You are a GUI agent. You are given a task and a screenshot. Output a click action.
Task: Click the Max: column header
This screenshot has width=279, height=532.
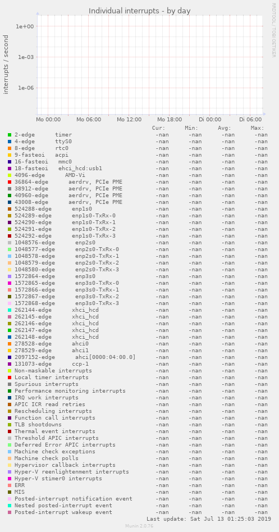pos(257,128)
